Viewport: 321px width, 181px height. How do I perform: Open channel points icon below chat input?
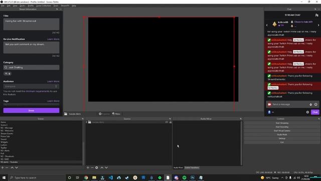(269, 112)
